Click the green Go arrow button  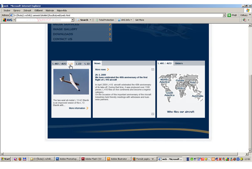(229, 15)
